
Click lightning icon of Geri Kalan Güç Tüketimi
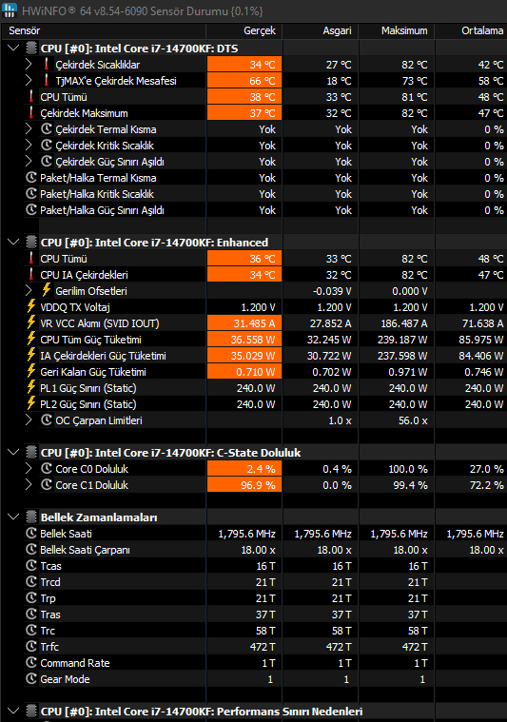click(30, 371)
